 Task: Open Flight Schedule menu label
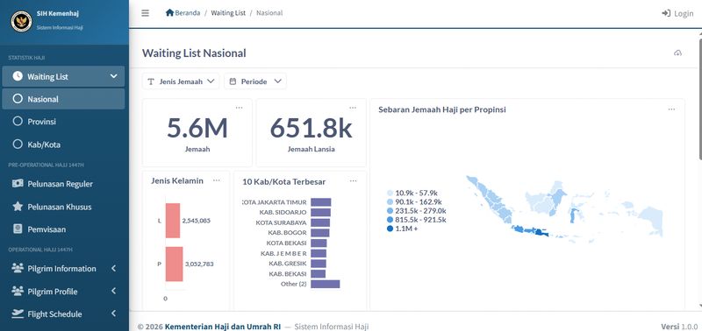click(54, 314)
